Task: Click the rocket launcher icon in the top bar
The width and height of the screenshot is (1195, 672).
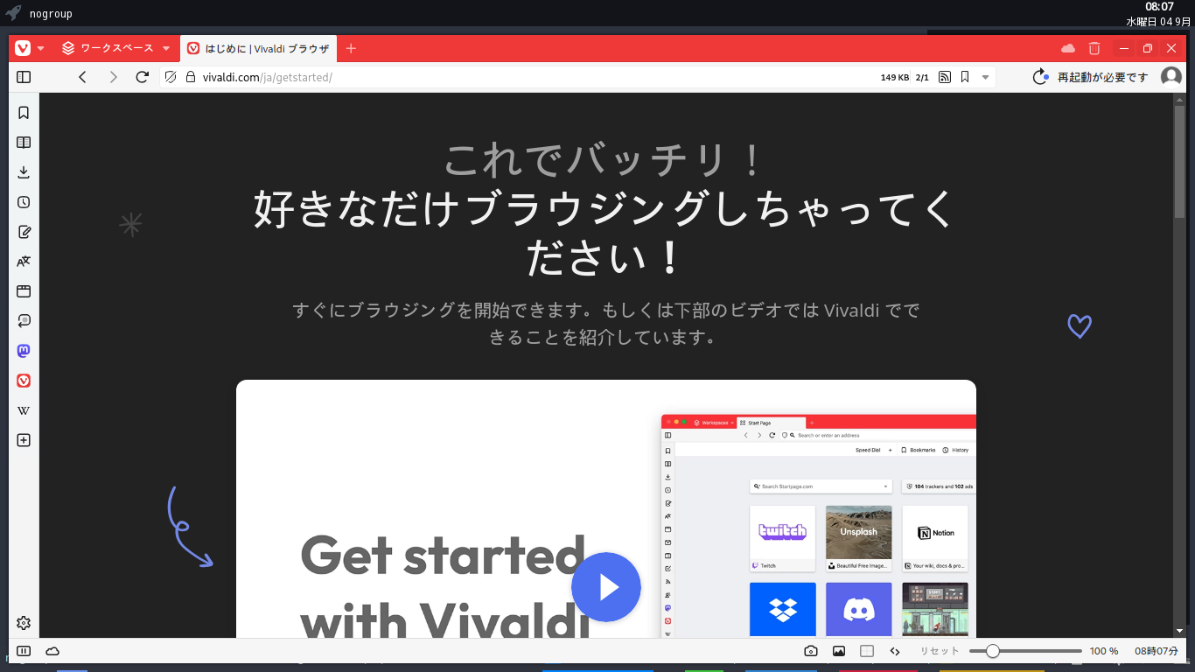Action: click(13, 13)
